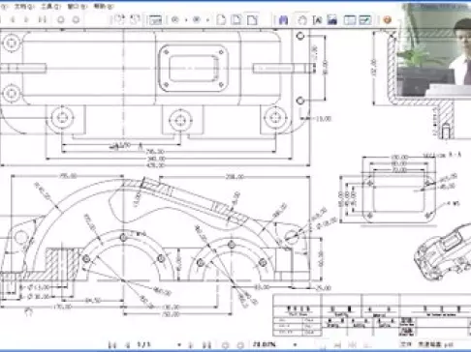Go to first page in bottom navigation bar
This screenshot has height=352, width=471.
coord(112,345)
